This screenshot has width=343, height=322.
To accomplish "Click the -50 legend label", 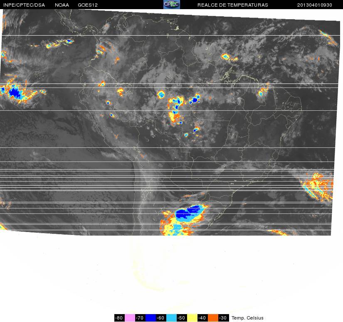I will click(182, 318).
